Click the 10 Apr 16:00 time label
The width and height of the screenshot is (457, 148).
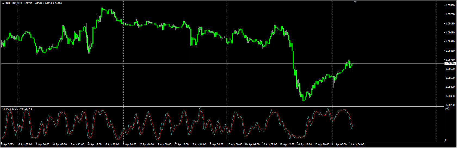pos(304,144)
